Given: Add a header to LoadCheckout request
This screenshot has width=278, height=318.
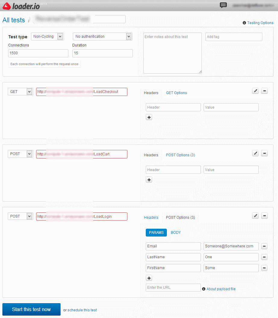Looking at the screenshot, I should 149,117.
